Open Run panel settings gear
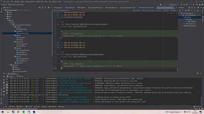 (x=198, y=73)
